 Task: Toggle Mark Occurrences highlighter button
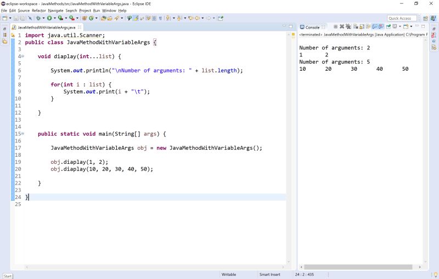tap(136, 18)
